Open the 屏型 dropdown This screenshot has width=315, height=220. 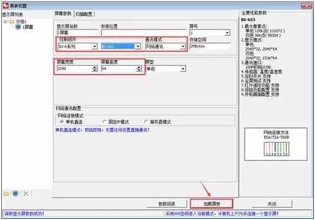(183, 69)
